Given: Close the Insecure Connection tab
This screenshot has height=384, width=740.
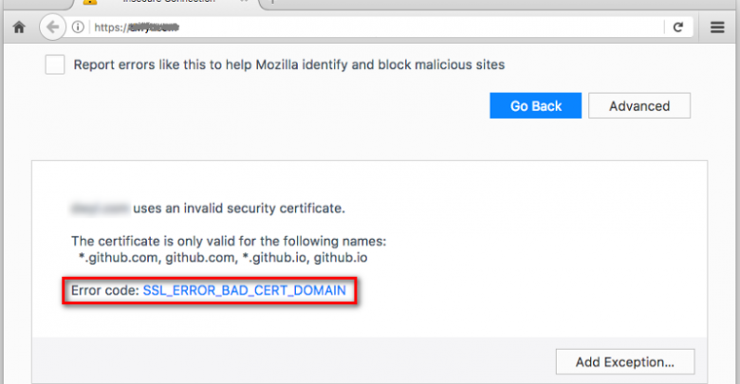Looking at the screenshot, I should 245,3.
